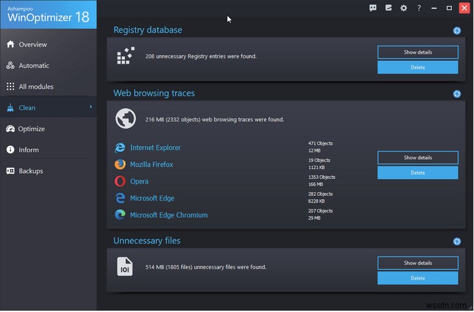The image size is (474, 312).
Task: Delete the unnecessary files
Action: [418, 278]
